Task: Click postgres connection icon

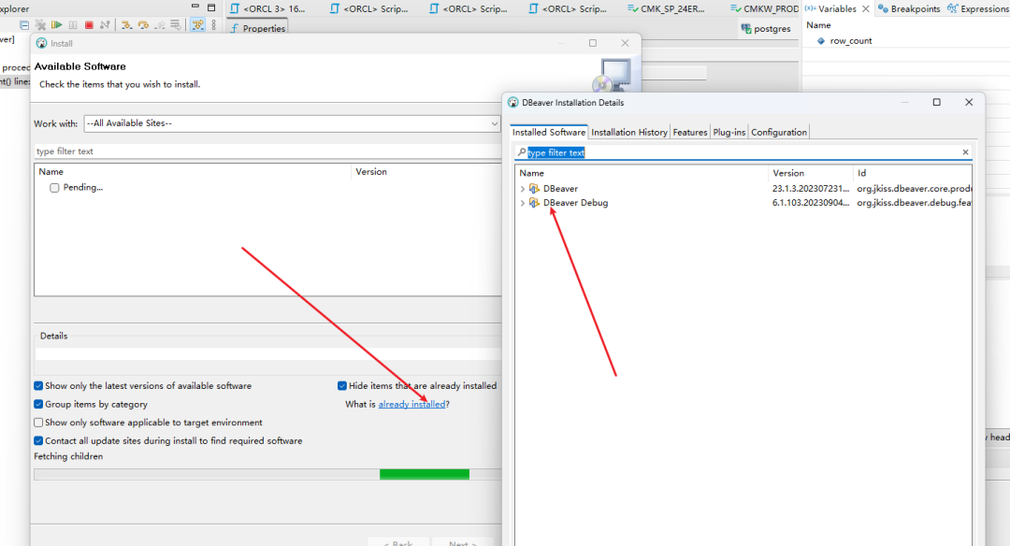Action: click(x=746, y=29)
